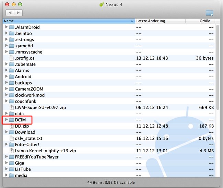Select the .estrongs folder icon
The image size is (223, 188).
coord(12,39)
